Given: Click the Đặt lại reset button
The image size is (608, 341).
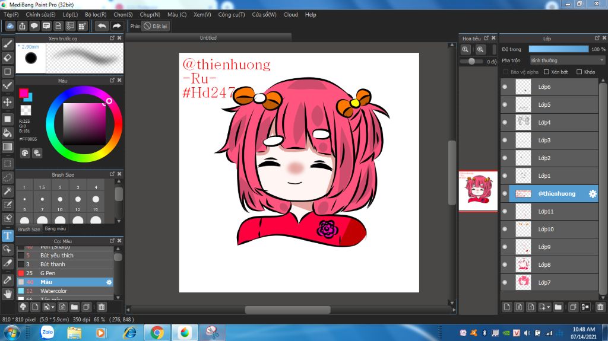Looking at the screenshot, I should click(x=156, y=26).
